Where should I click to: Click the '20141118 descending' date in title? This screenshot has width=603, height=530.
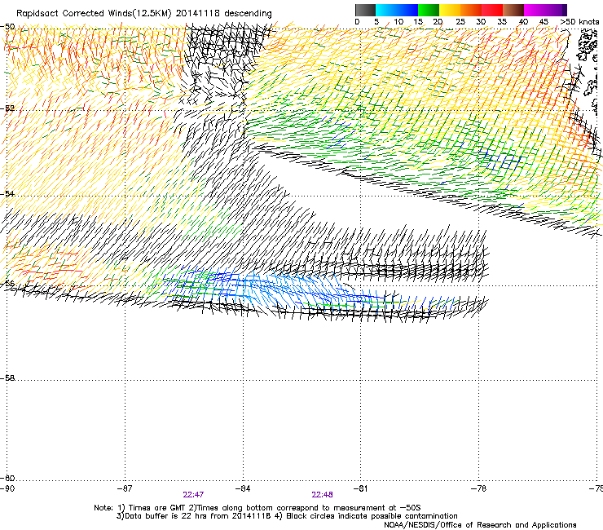(224, 14)
